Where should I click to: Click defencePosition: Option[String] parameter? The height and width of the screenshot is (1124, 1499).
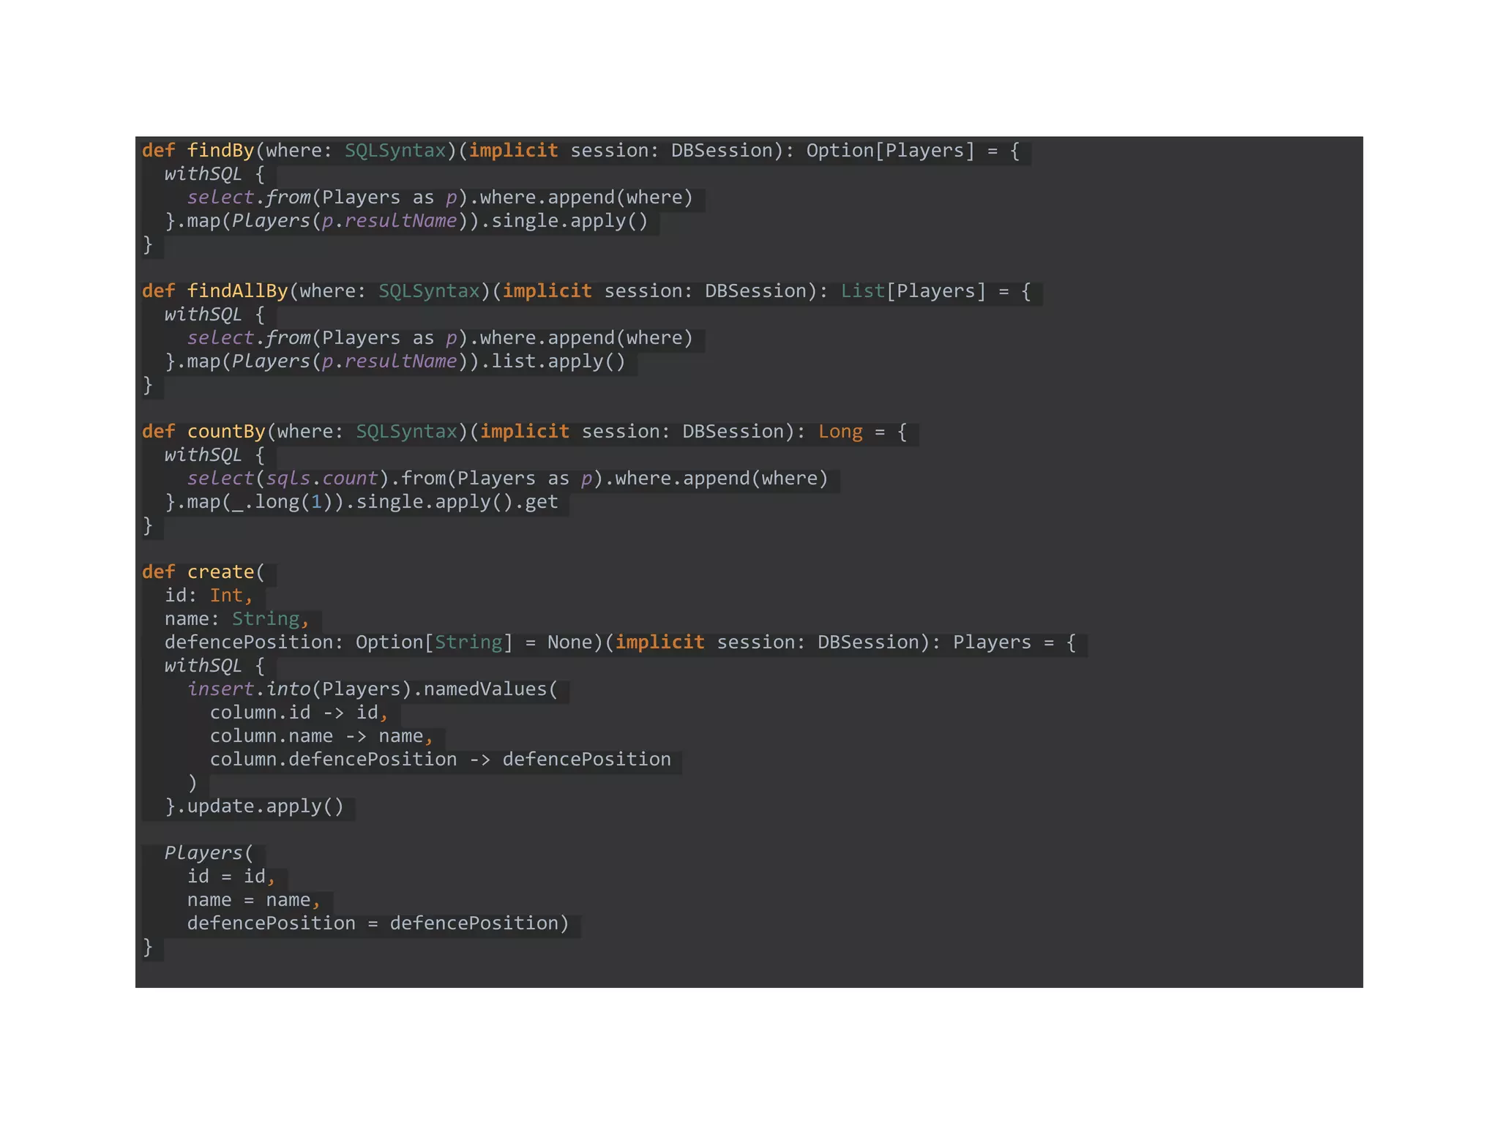(339, 642)
